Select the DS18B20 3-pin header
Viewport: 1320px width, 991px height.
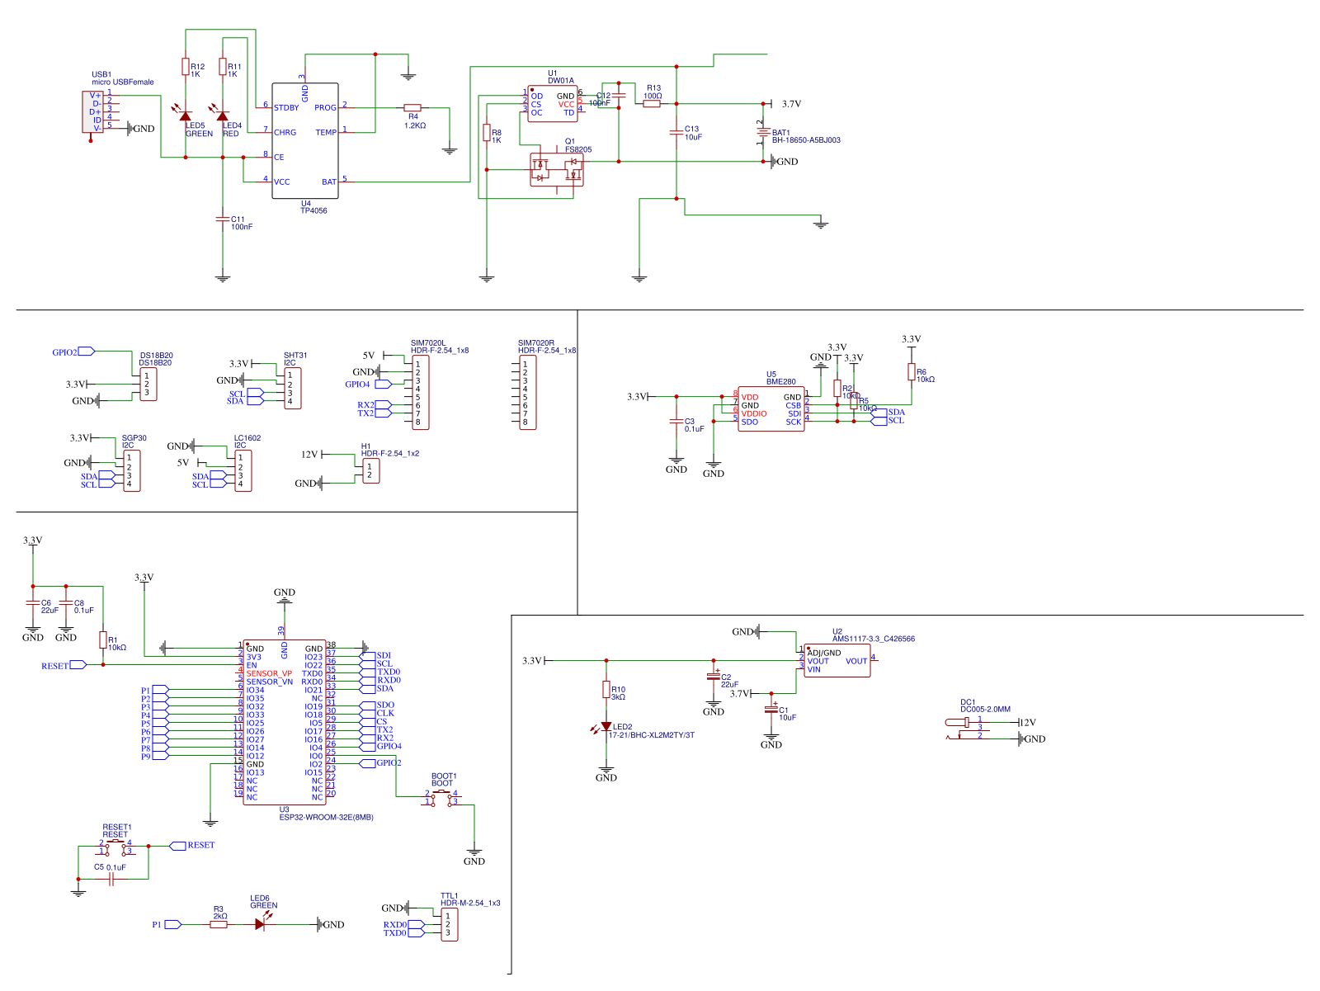point(148,384)
